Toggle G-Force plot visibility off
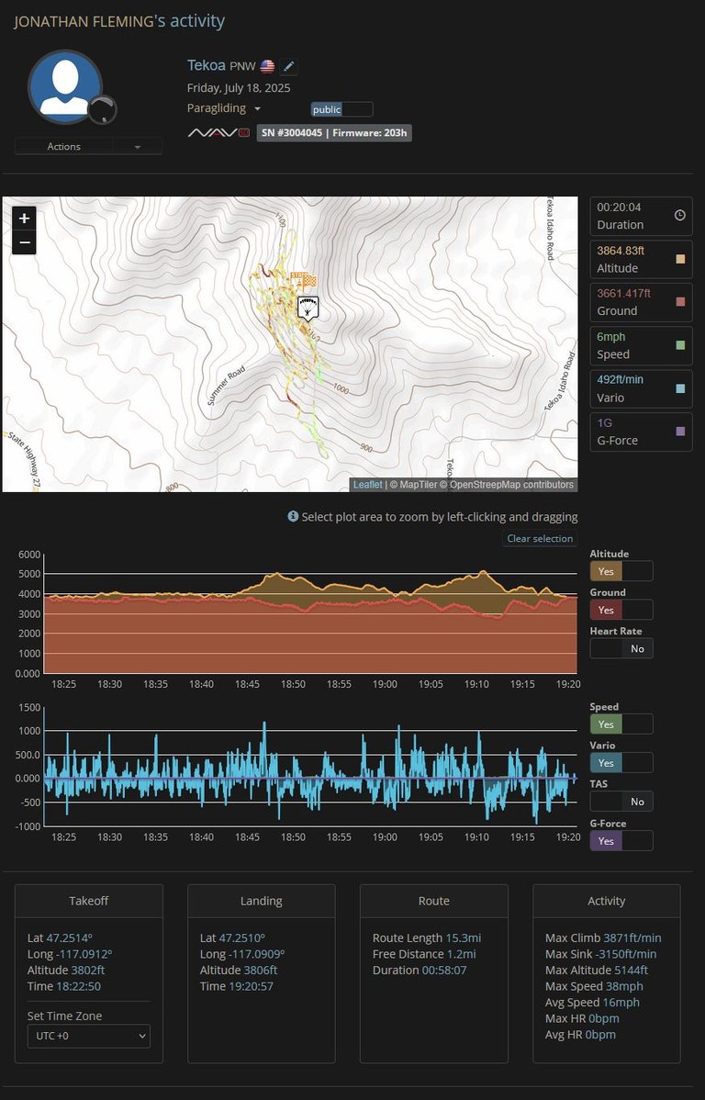Image resolution: width=705 pixels, height=1100 pixels. [621, 840]
